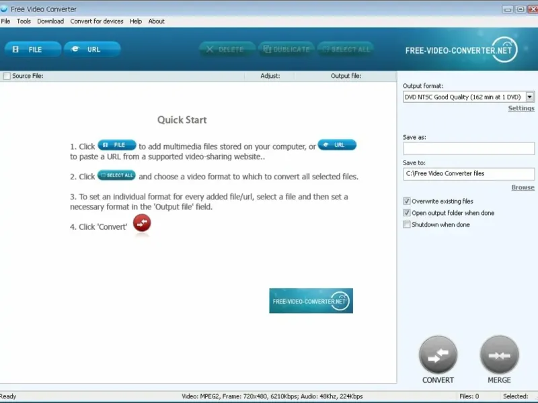Open the About menu

coord(156,21)
